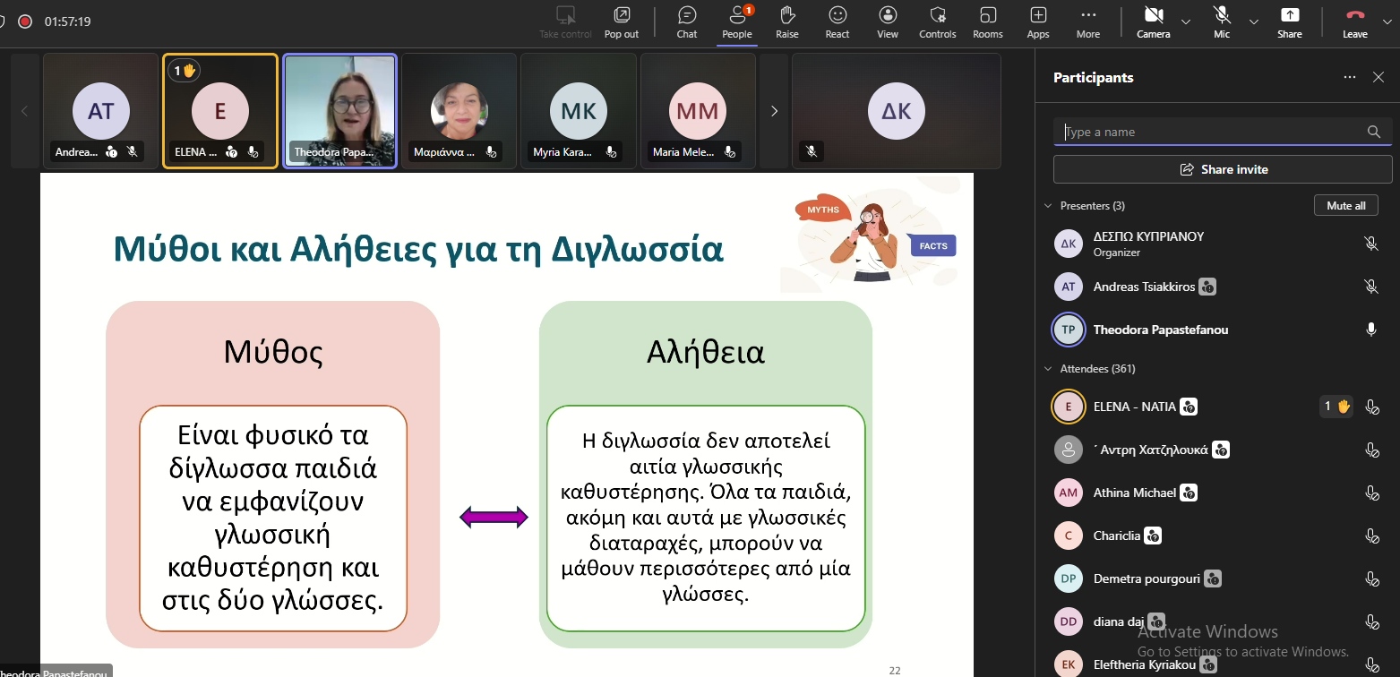Toggle the Camera on

[1153, 21]
